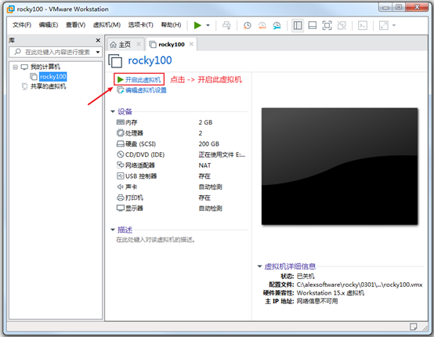Click send Ctrl+Alt+Del toolbar icon

pos(226,26)
